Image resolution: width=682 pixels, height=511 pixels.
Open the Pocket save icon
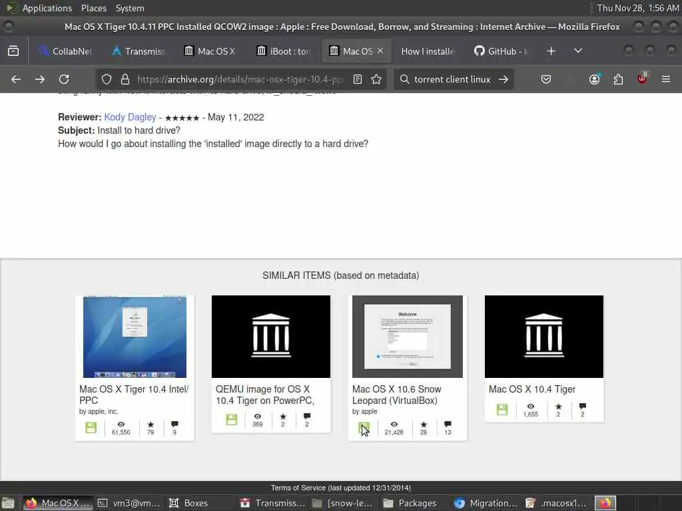[x=546, y=79]
